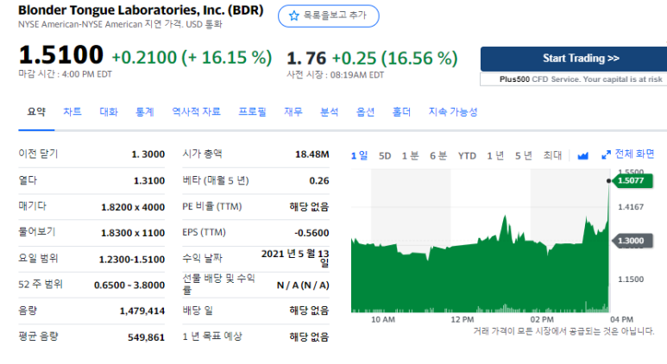Click the PE 비율 (TTM) label
This screenshot has width=667, height=364.
(212, 207)
